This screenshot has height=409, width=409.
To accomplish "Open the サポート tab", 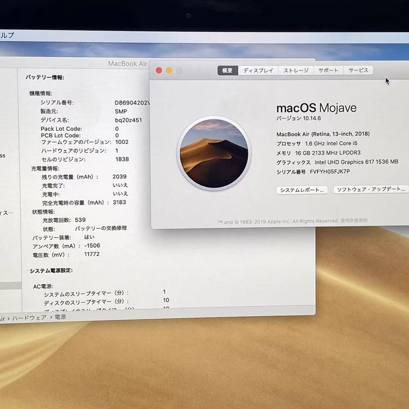I will pos(328,70).
